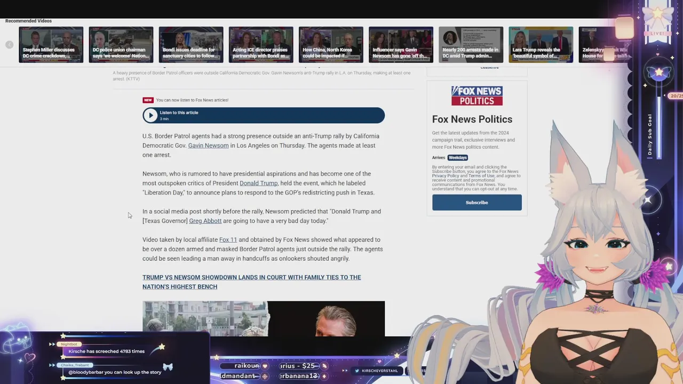This screenshot has width=683, height=384.
Task: Open Nearly 200 arrests made in DC video
Action: (471, 45)
